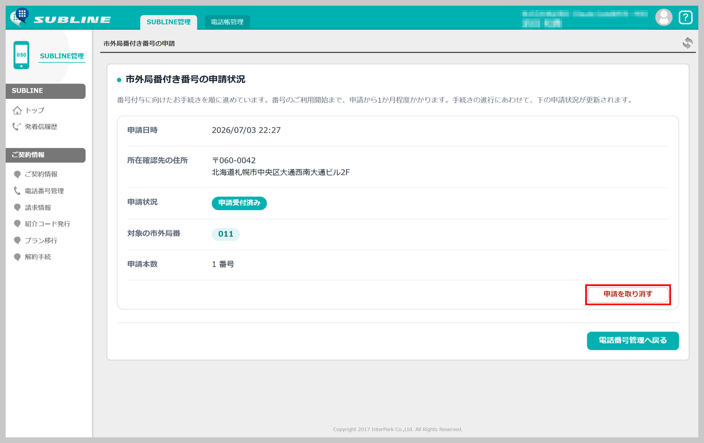Image resolution: width=704 pixels, height=443 pixels.
Task: Click the bubble icon beside 請求情報
Action: click(18, 208)
